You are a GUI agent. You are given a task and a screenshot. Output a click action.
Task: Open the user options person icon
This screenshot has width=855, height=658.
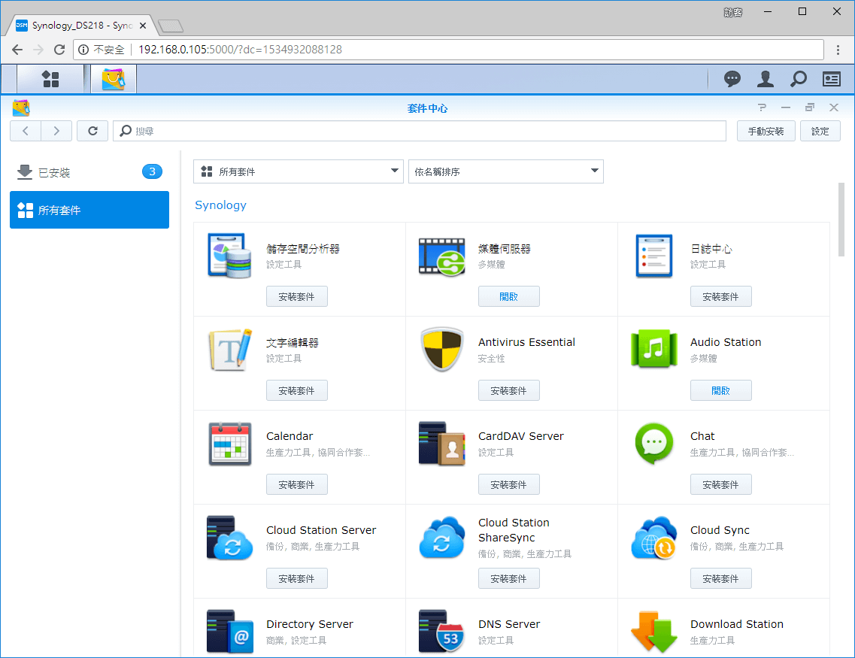tap(765, 79)
